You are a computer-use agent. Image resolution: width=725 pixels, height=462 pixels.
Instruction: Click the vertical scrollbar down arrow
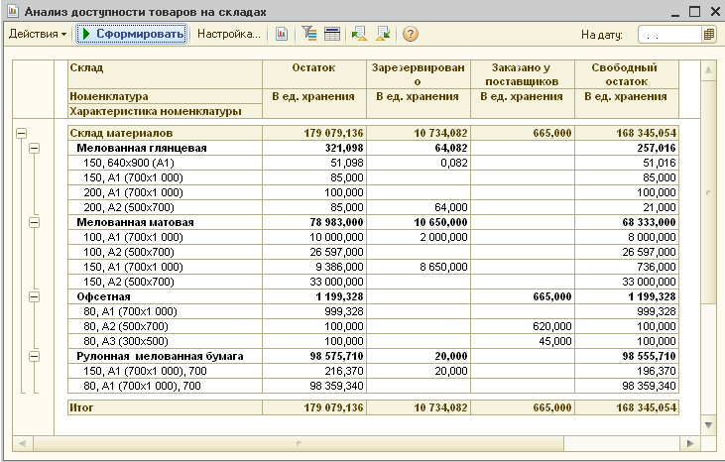[x=708, y=425]
